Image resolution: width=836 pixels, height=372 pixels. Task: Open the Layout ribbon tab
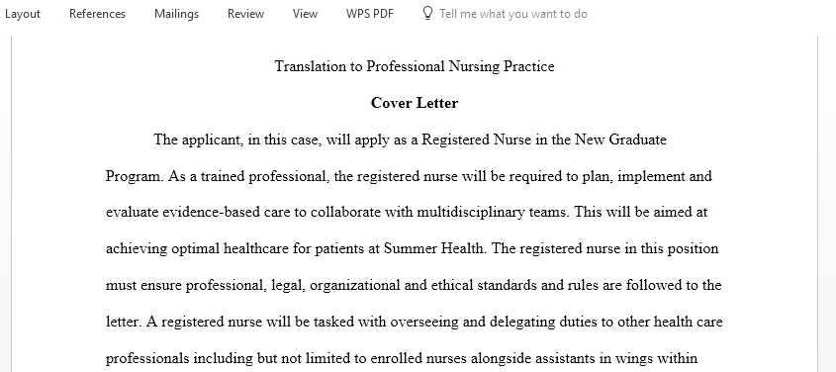point(22,14)
